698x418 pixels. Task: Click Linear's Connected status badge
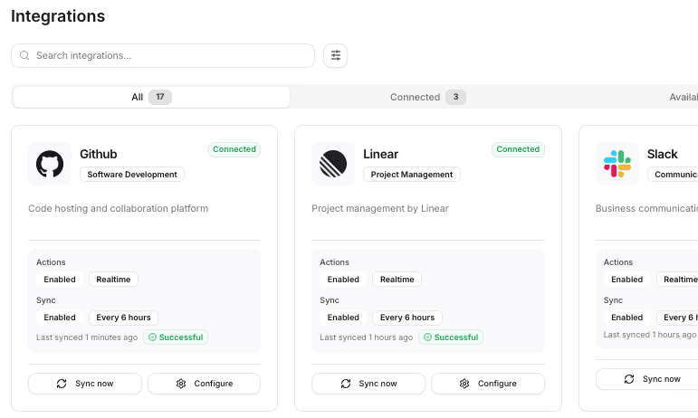(x=518, y=149)
